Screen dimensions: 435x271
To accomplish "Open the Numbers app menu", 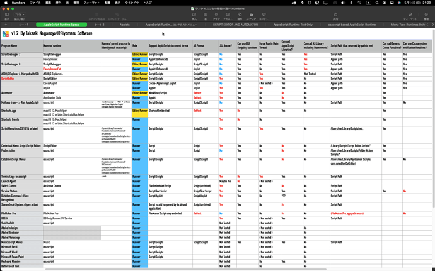I will point(18,3).
